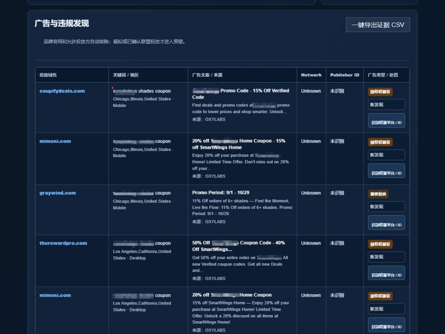Click the 未识别 Publisher ID cell in the mimoni.com Chicago row
The height and width of the screenshot is (334, 445).
(x=337, y=141)
